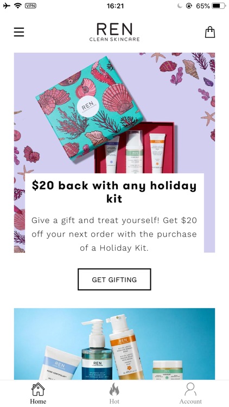
Task: Tap the Account person icon
Action: point(190,389)
